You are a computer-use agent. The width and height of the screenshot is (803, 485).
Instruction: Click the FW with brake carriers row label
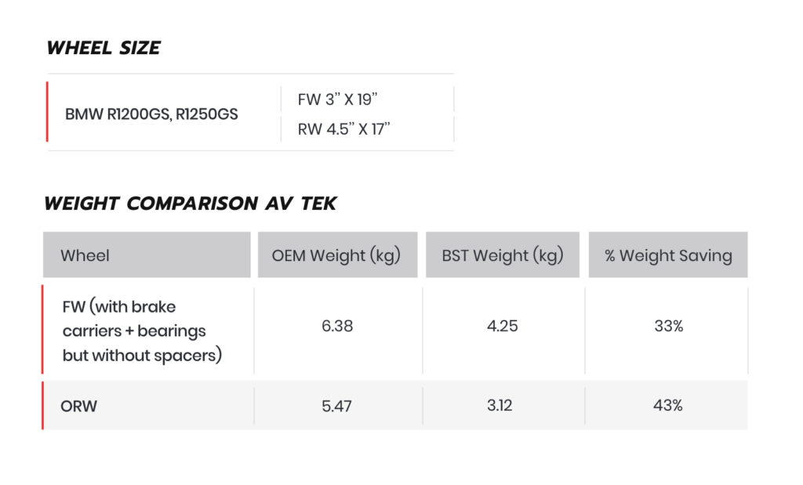[x=143, y=331]
